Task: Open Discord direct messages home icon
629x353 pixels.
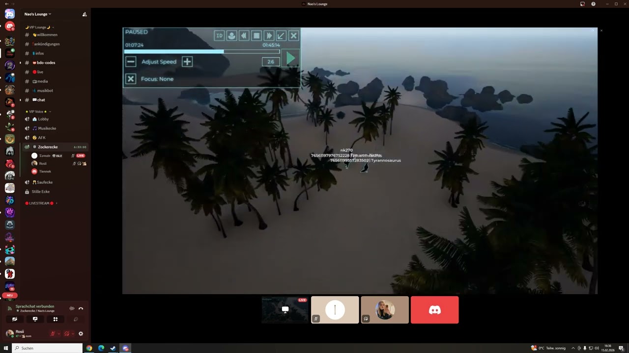Action: 10,14
